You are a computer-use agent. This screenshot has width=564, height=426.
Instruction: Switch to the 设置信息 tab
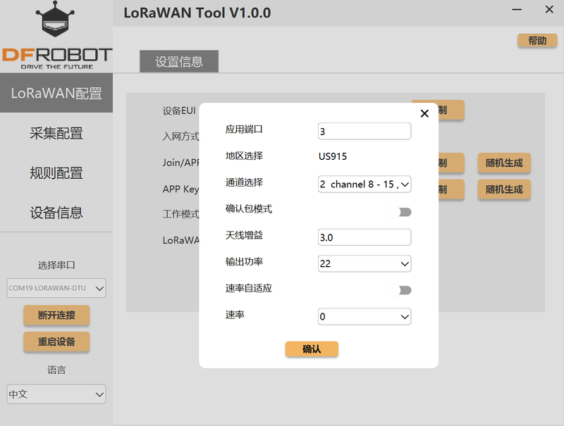[x=179, y=61]
